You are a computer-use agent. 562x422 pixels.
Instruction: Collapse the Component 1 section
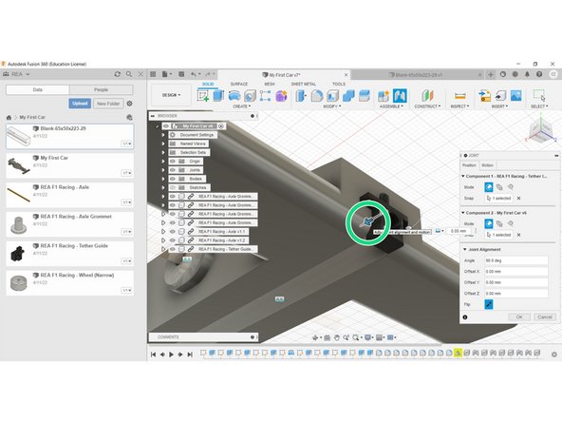[463, 176]
